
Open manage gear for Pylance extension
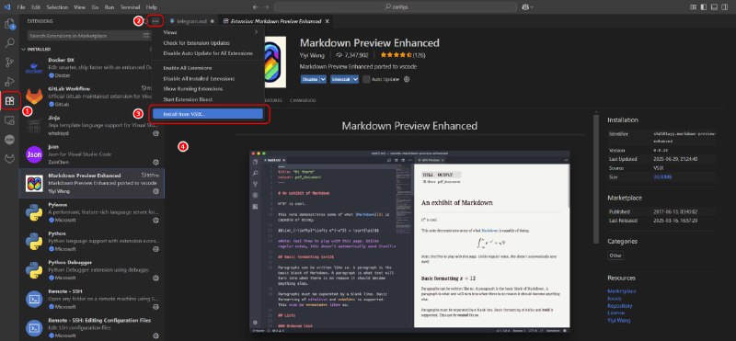pos(155,220)
